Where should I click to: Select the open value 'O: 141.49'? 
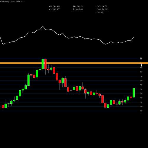pyautogui.click(x=54, y=6)
